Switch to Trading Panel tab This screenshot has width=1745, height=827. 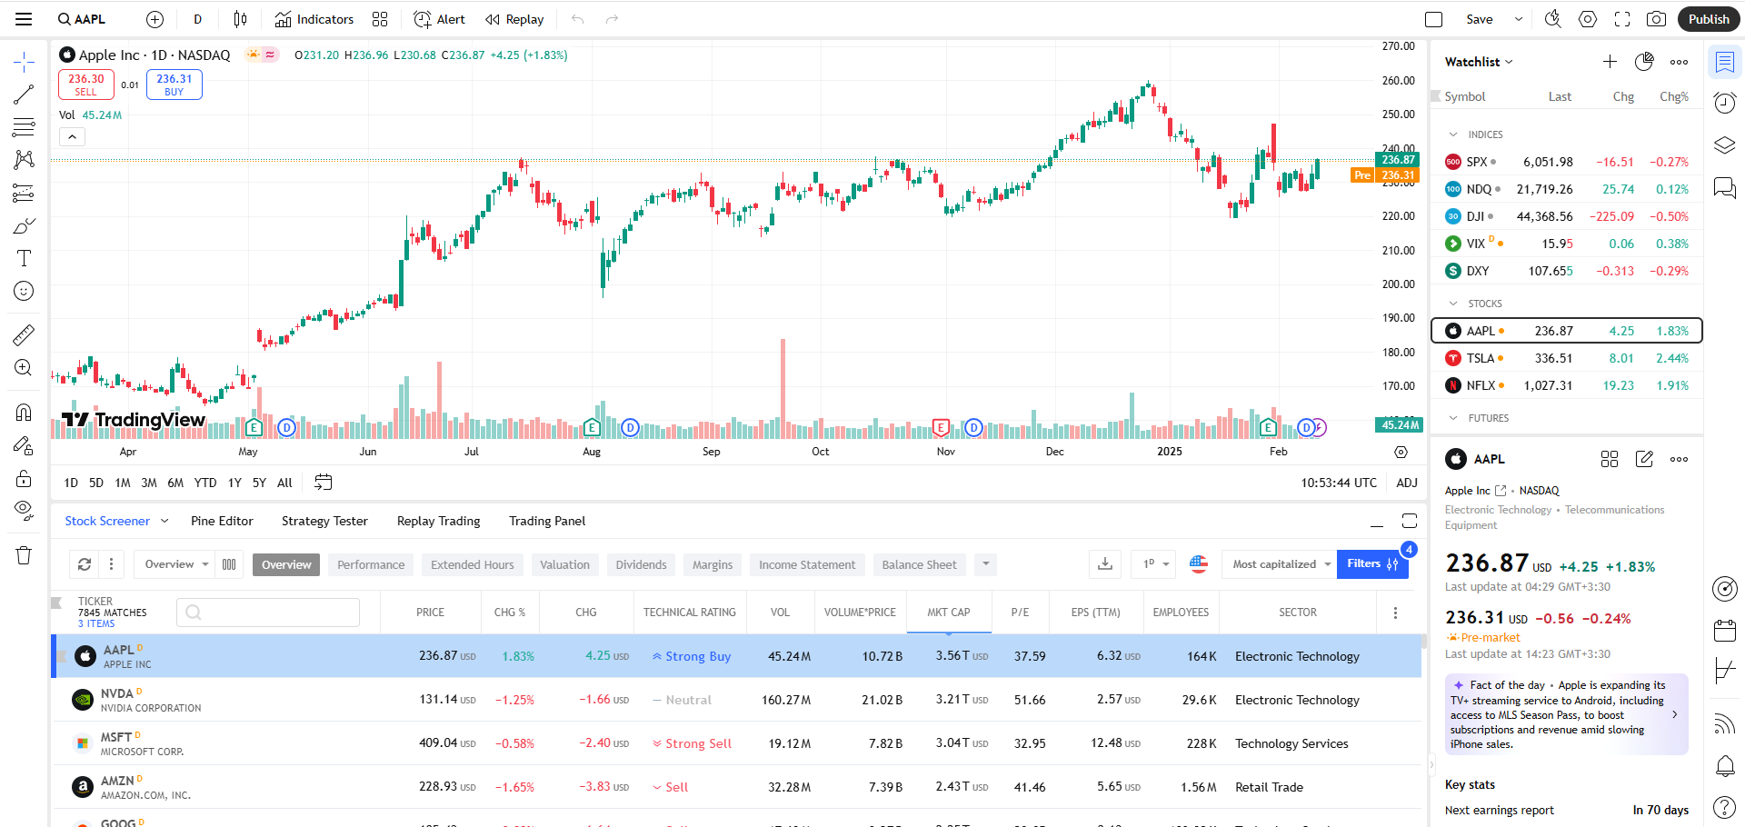[547, 521]
